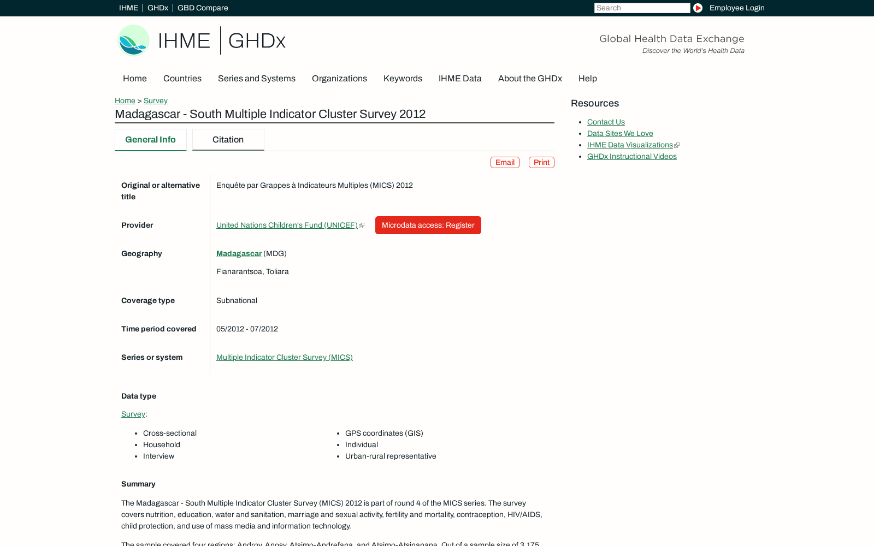Screen dimensions: 874x546
Task: Click the Individual list item
Action: [362, 444]
